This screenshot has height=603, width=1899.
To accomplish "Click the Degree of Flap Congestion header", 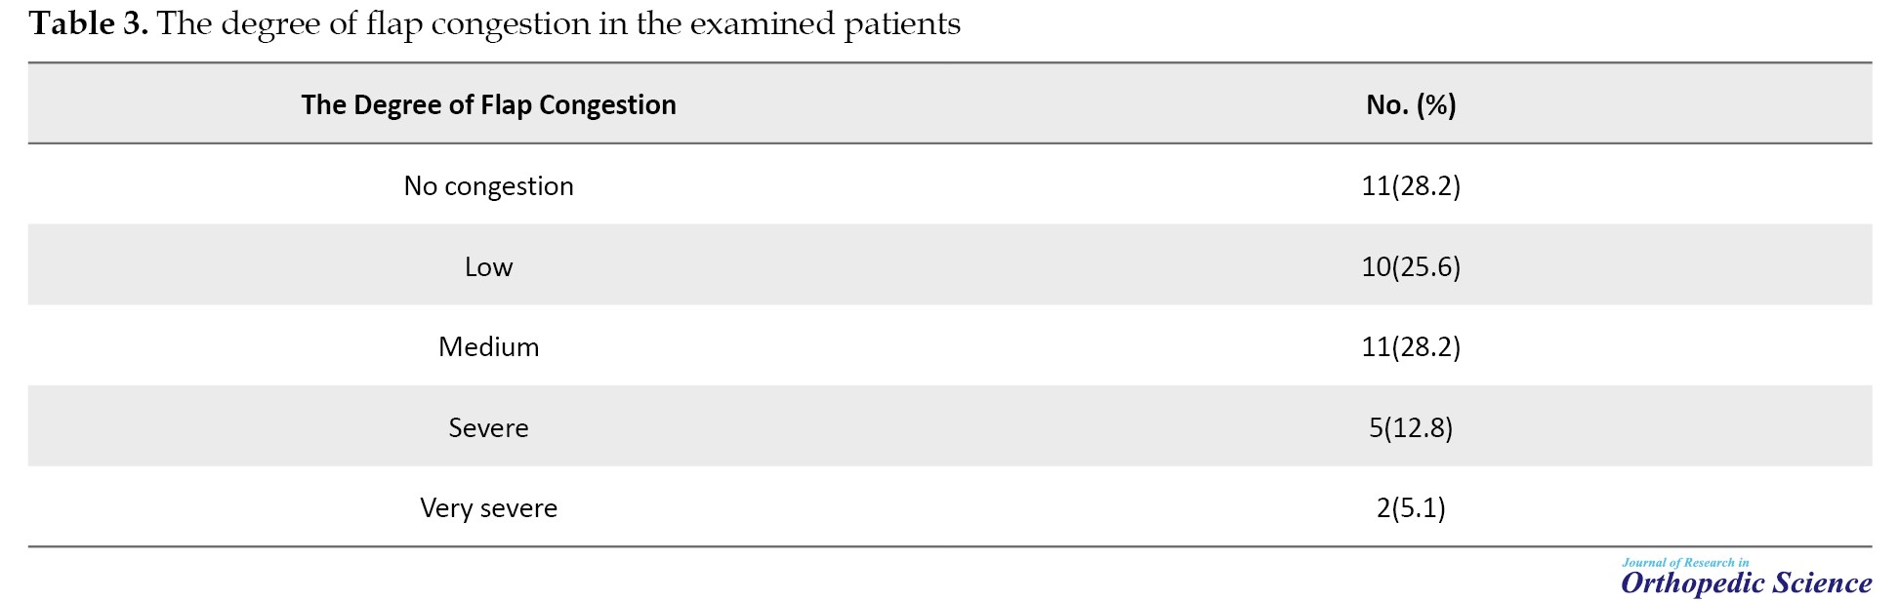I will click(x=488, y=104).
